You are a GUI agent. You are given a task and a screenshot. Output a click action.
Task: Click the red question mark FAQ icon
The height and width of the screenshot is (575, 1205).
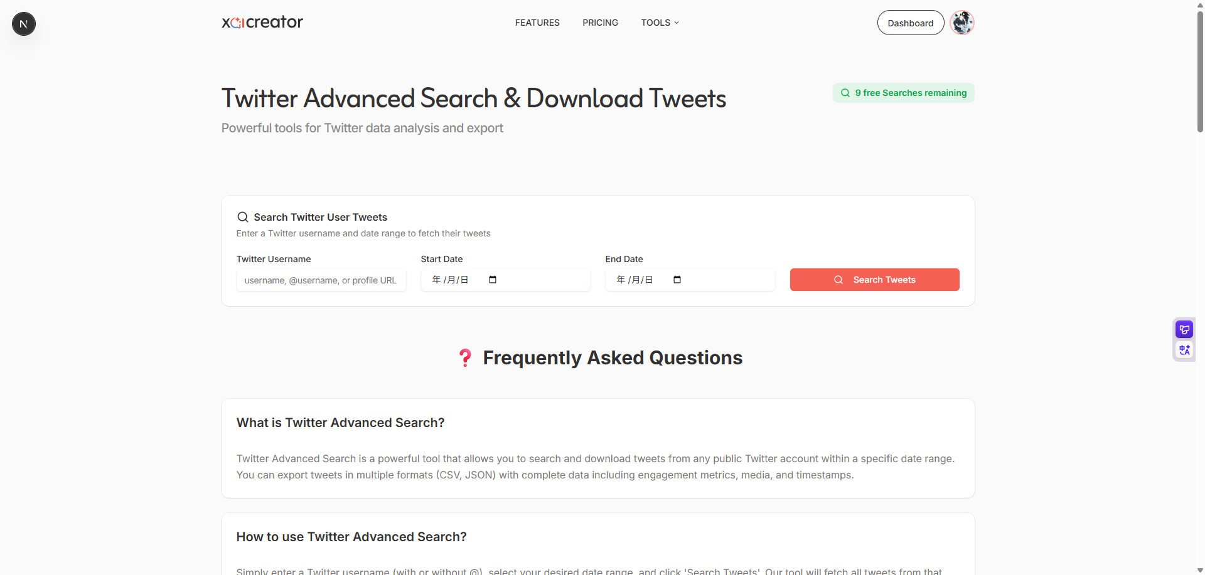465,357
